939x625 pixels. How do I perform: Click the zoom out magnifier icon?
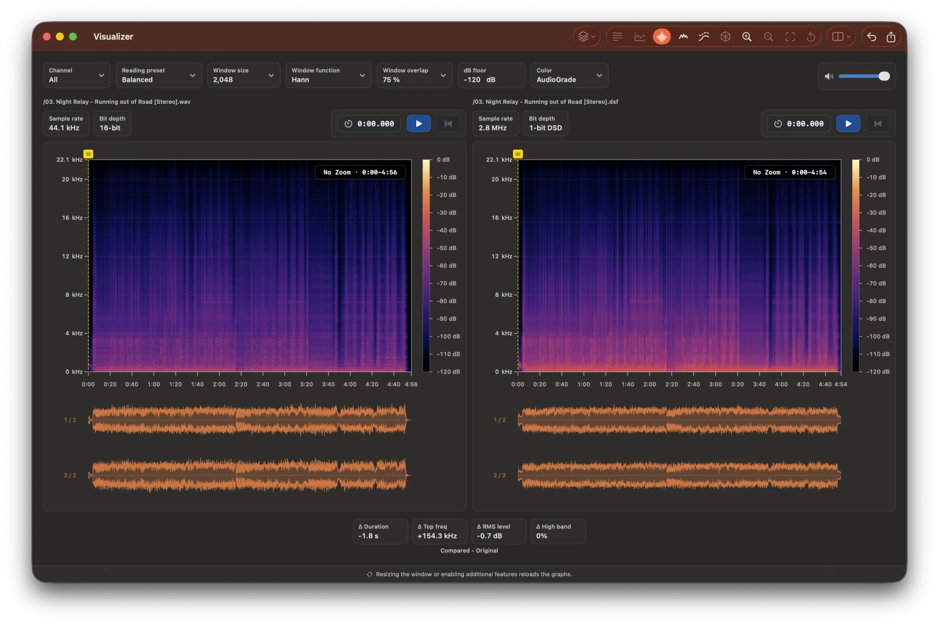click(x=768, y=37)
